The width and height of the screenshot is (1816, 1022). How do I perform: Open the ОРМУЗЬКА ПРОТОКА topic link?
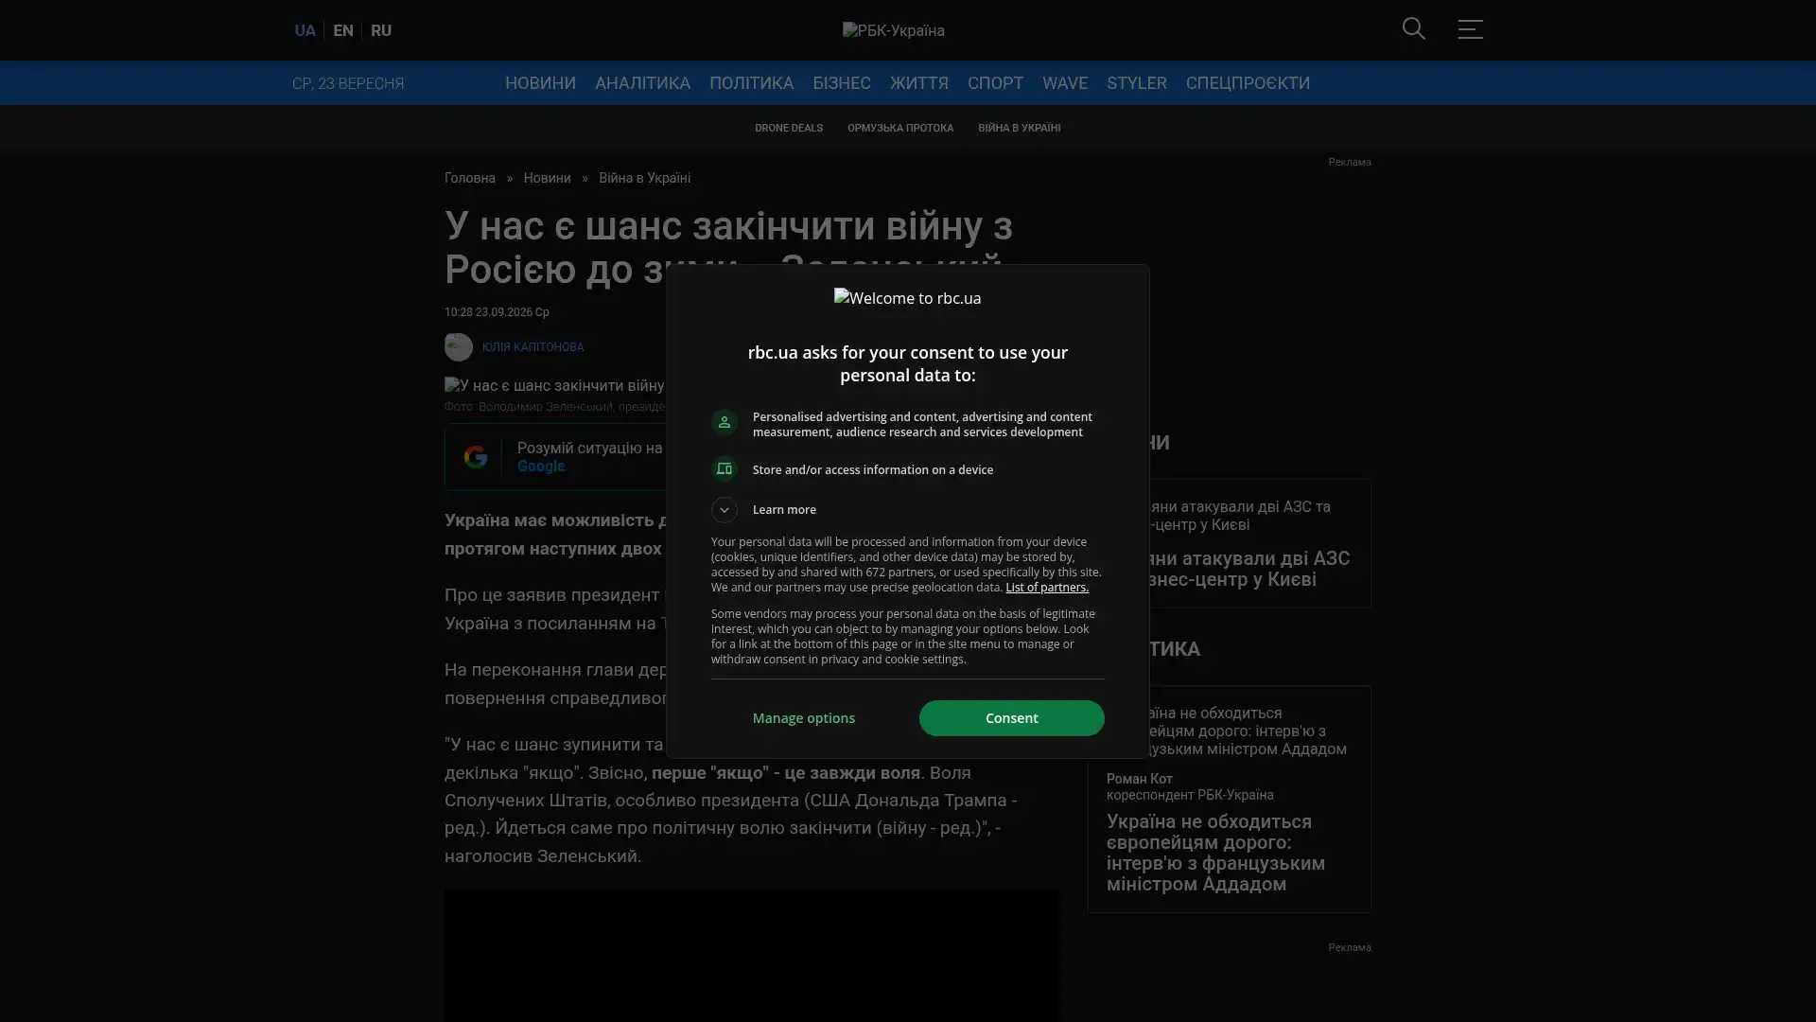point(900,128)
